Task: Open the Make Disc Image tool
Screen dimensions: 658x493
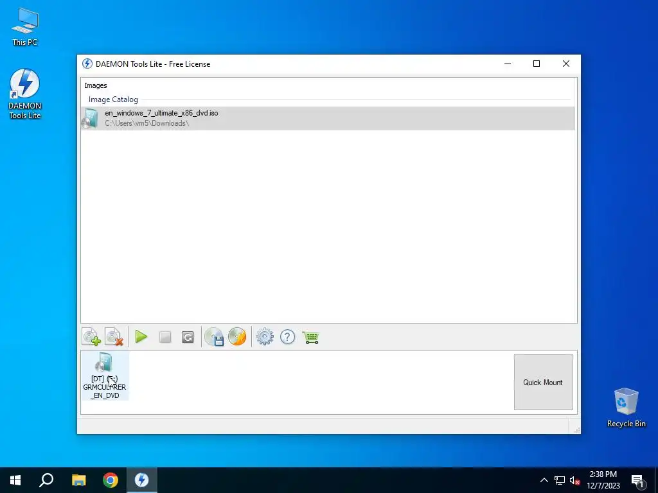Action: tap(214, 337)
